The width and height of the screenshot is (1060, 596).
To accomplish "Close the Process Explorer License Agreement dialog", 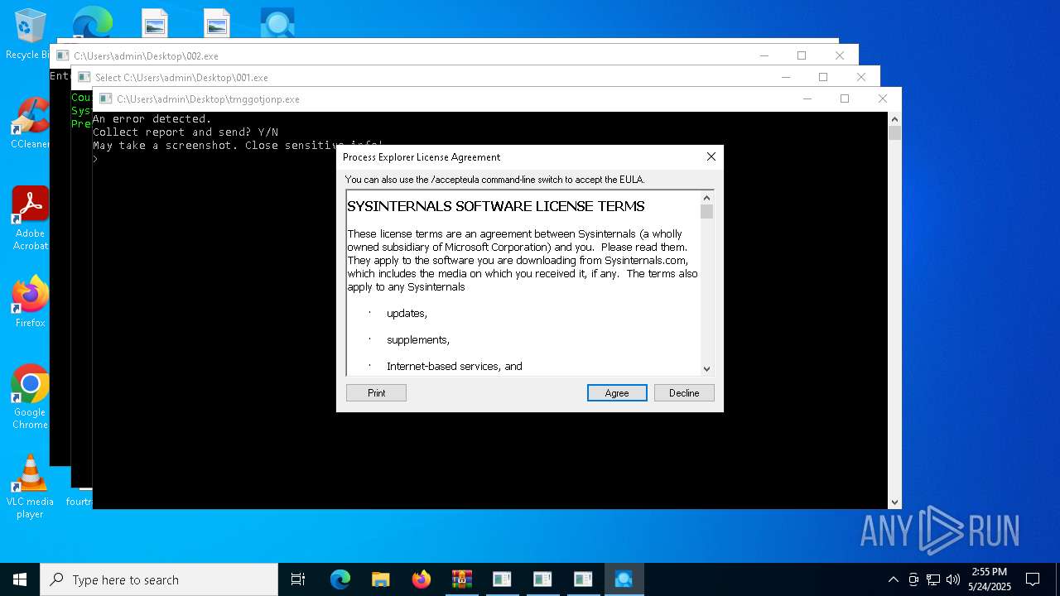I will pos(711,156).
